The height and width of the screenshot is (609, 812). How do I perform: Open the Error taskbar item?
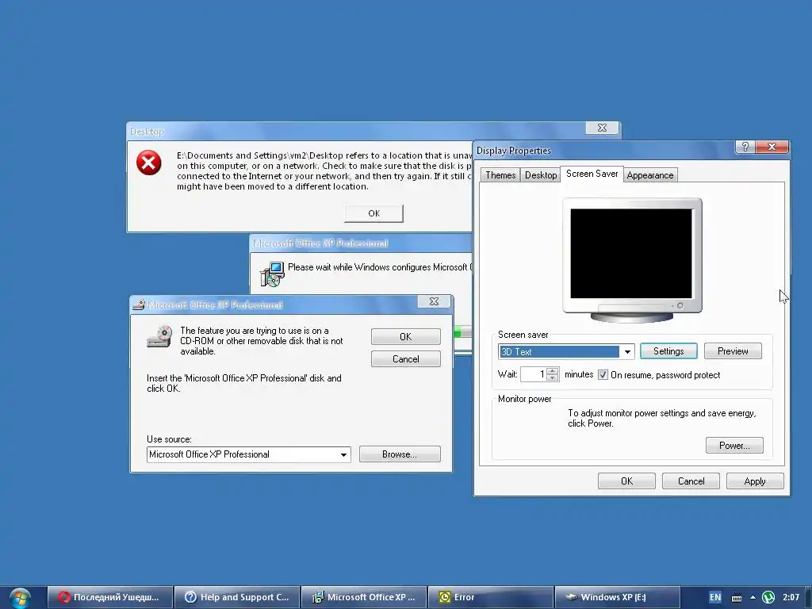(490, 597)
